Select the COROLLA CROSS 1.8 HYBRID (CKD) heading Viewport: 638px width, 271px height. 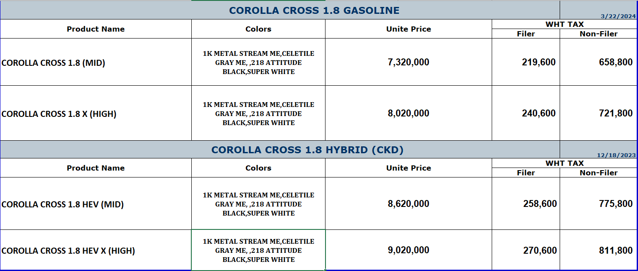click(x=307, y=150)
